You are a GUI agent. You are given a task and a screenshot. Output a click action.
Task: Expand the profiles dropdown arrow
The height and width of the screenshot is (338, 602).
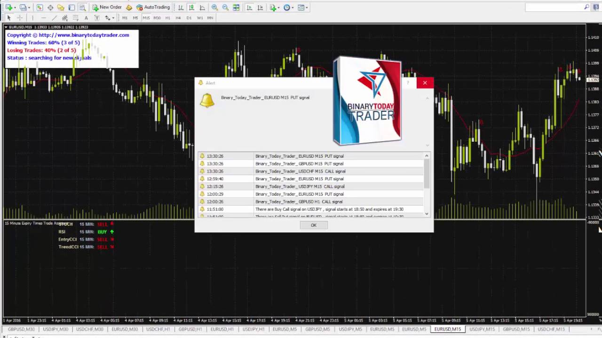pyautogui.click(x=29, y=8)
